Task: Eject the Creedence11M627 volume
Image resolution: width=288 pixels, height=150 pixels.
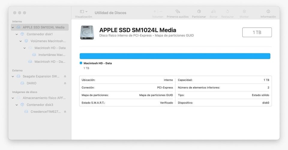Action: [x=65, y=112]
